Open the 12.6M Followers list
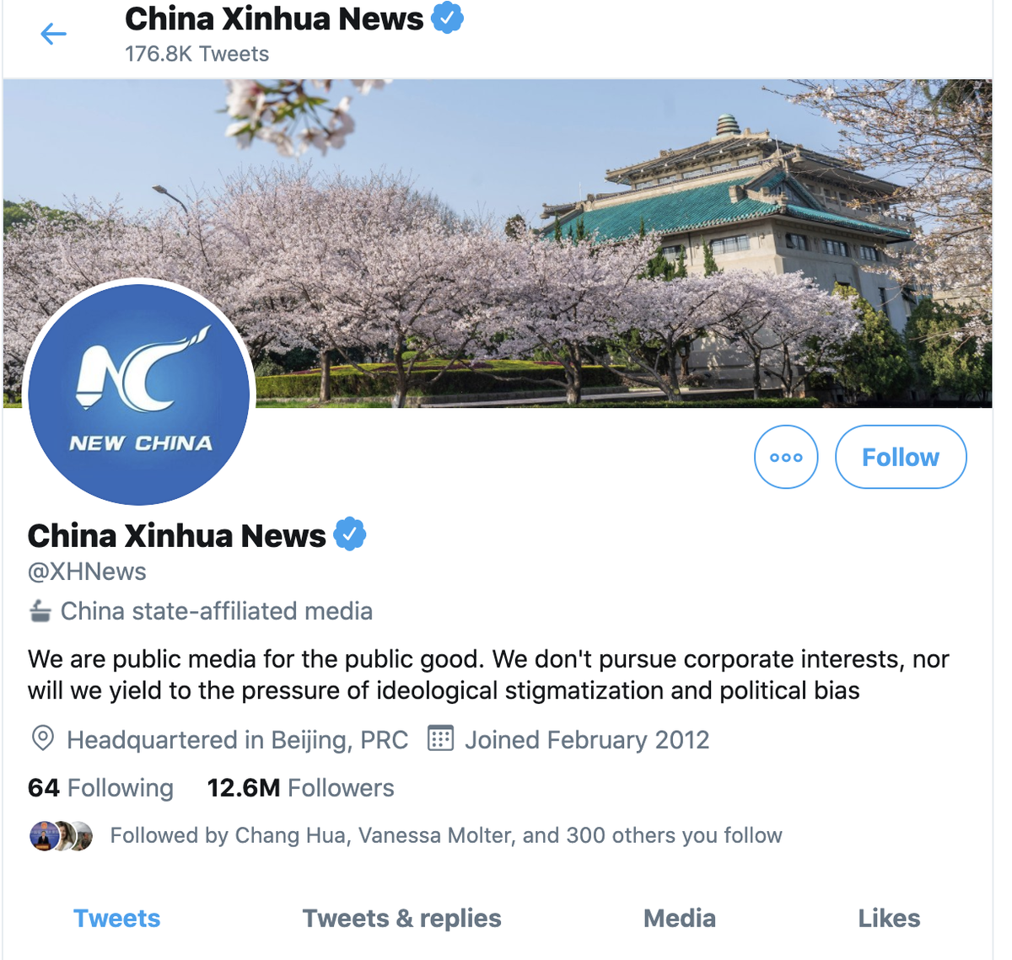The image size is (1012, 960). click(300, 788)
